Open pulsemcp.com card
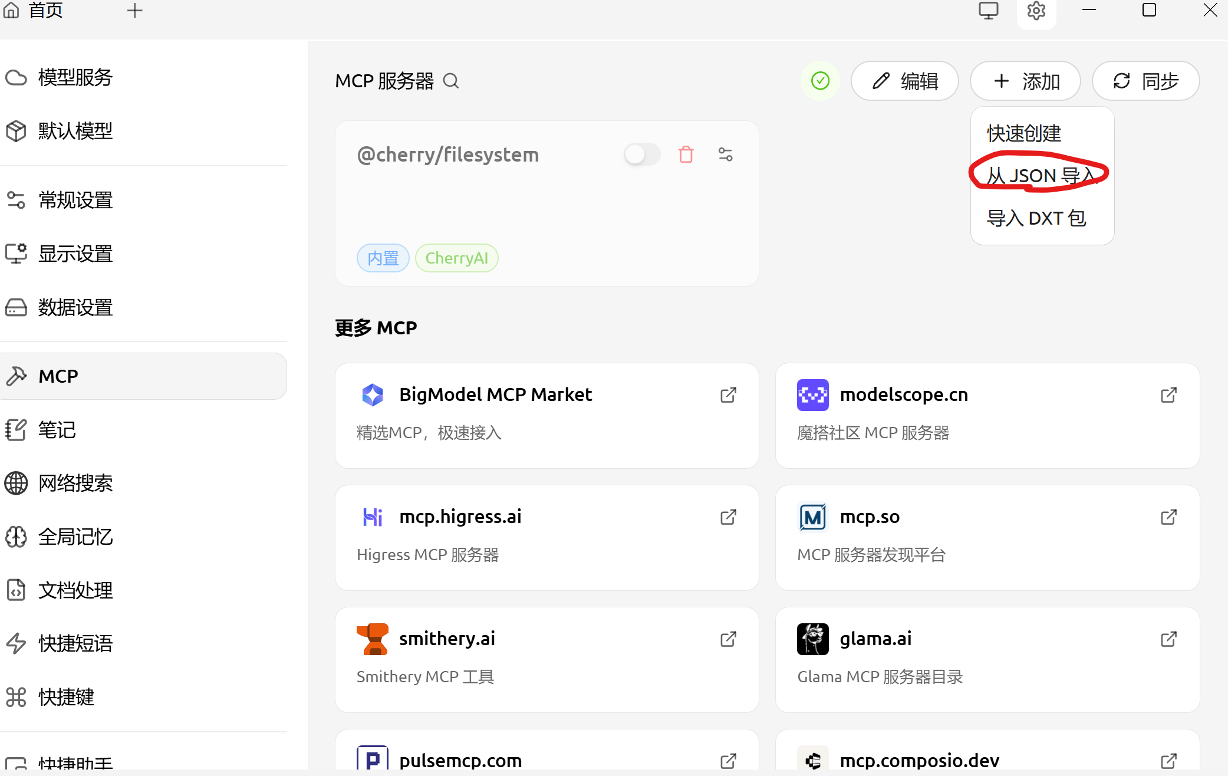The width and height of the screenshot is (1228, 776). click(x=547, y=749)
